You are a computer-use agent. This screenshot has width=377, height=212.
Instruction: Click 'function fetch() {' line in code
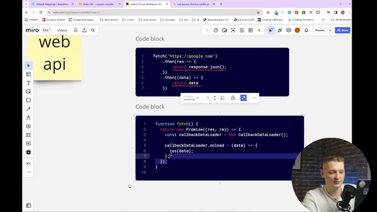[177, 124]
